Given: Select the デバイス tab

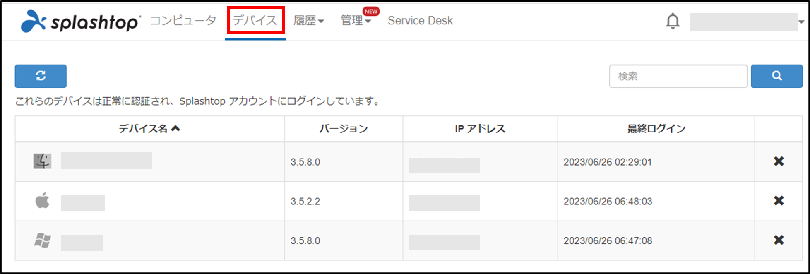Looking at the screenshot, I should pos(255,21).
